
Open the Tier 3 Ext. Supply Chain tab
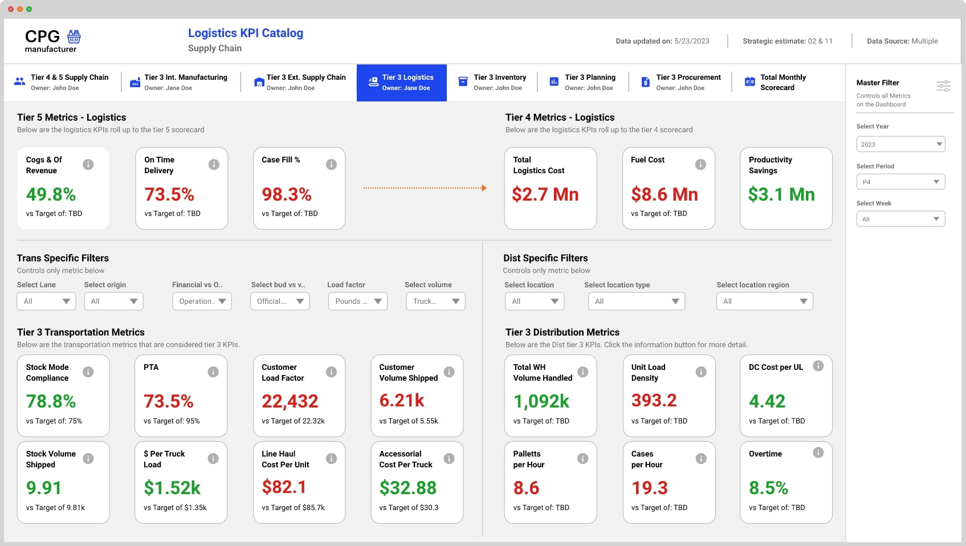click(x=297, y=82)
